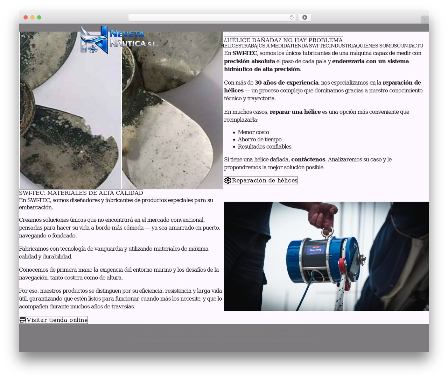This screenshot has height=379, width=448.
Task: Click the paragraph starting 'Por eso, nuestros productos'
Action: tap(120, 299)
